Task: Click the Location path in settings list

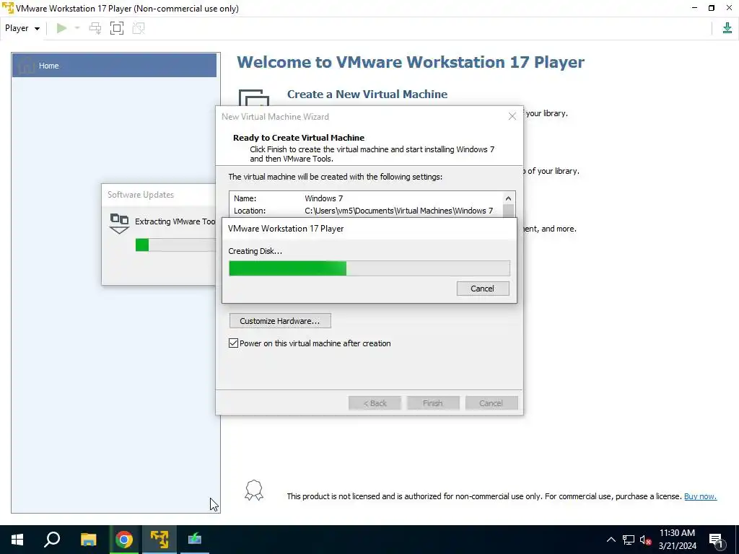Action: pos(398,211)
